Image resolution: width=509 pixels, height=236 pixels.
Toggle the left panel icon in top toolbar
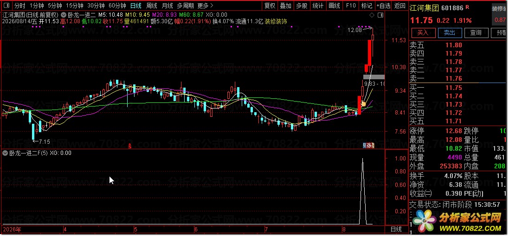(7, 5)
